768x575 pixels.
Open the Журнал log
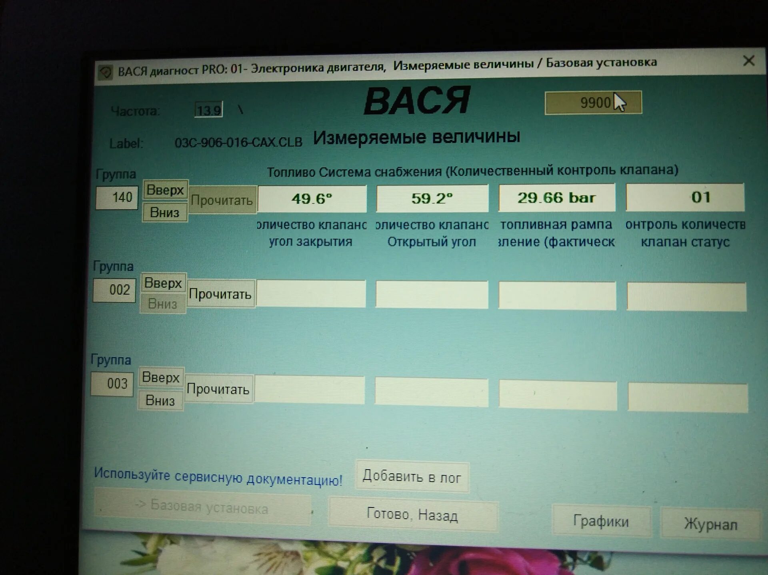click(x=710, y=524)
